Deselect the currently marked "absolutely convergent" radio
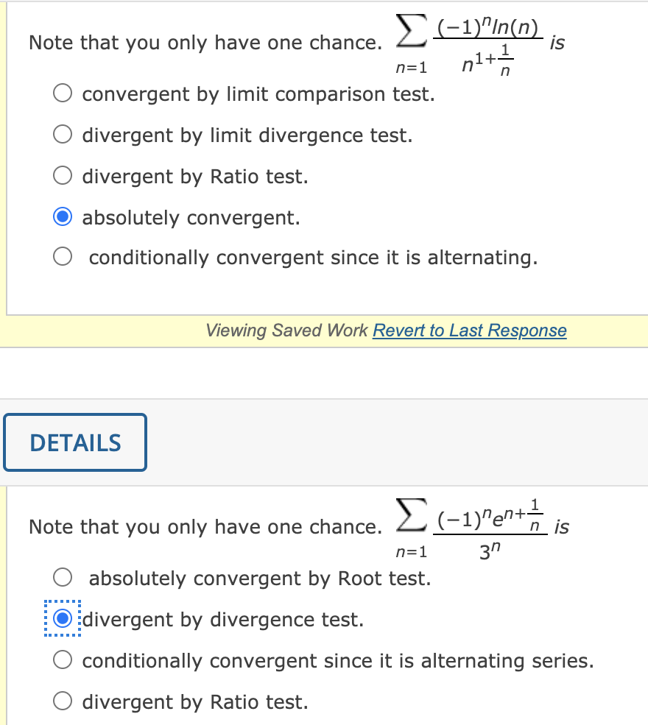Viewport: 648px width, 725px height. click(63, 217)
